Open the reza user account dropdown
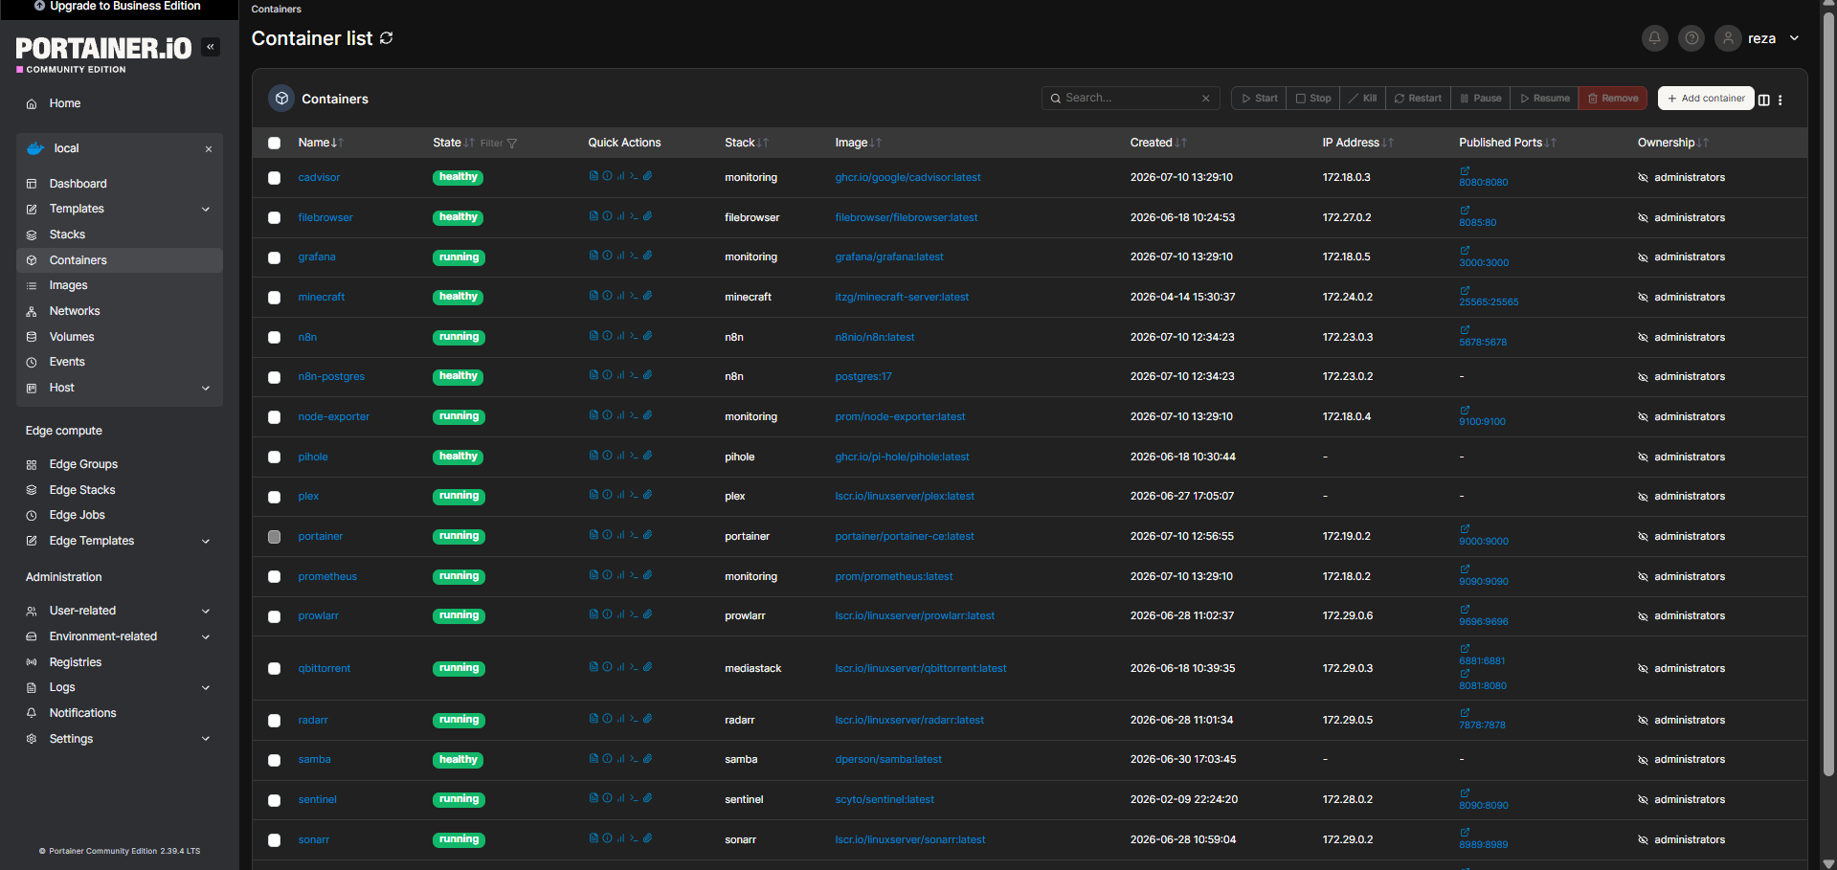 coord(1758,38)
